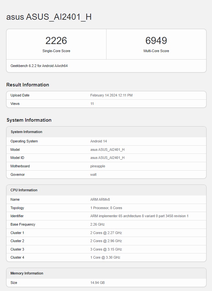212x291 pixels.
Task: Click the Result Information heading
Action: click(28, 85)
